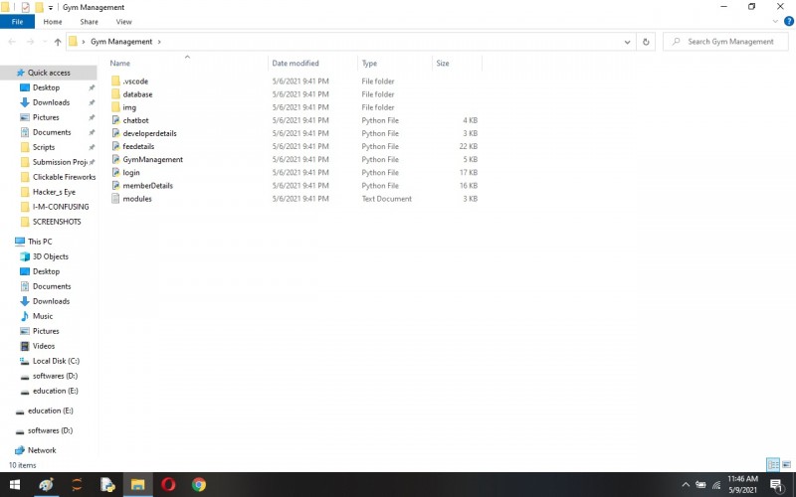Open Scripts folder in Quick access
Viewport: 796px width, 497px height.
(x=44, y=147)
